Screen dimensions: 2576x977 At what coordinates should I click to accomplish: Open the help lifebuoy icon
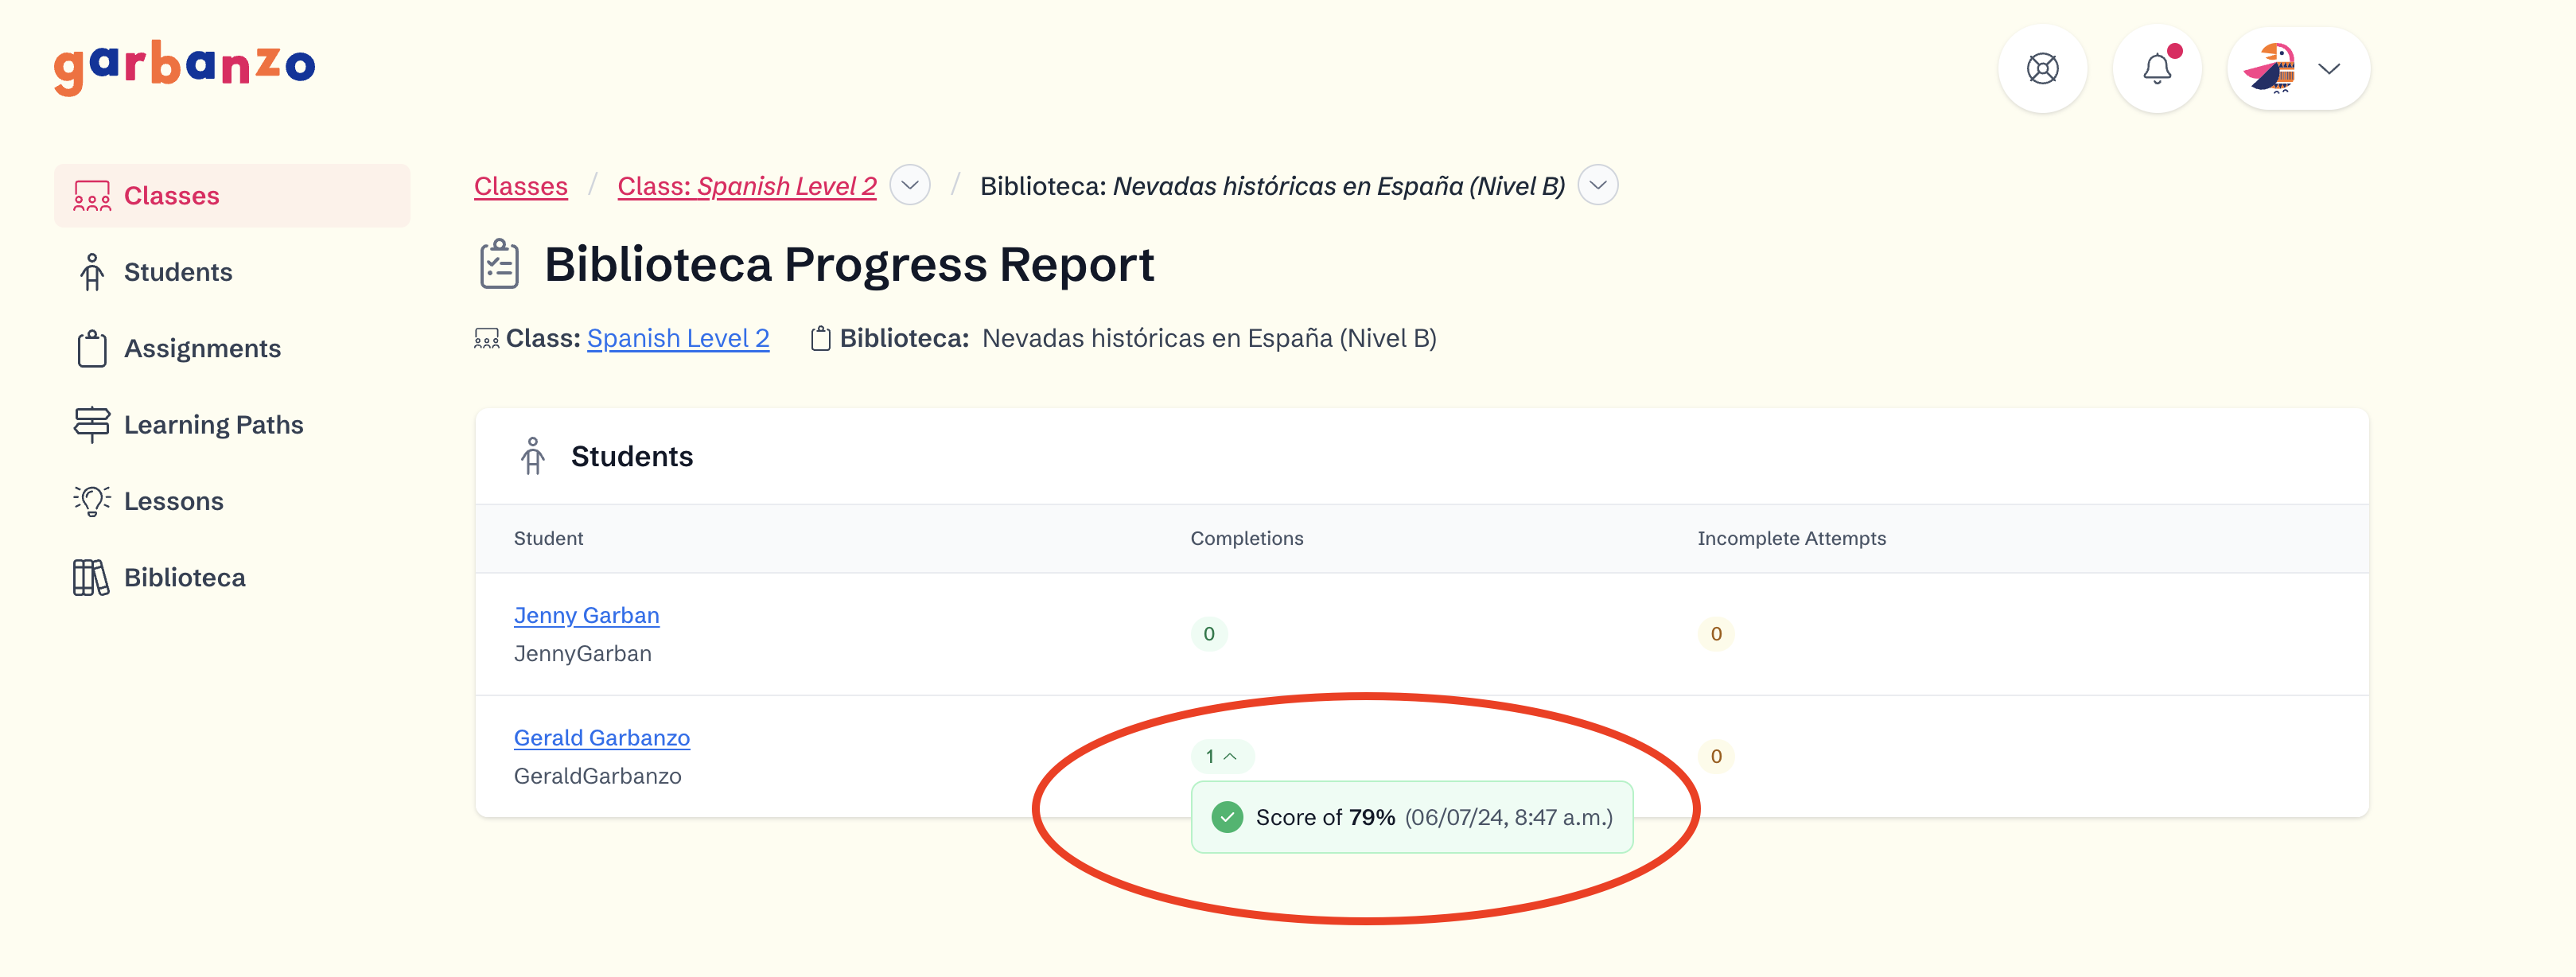pos(2041,69)
